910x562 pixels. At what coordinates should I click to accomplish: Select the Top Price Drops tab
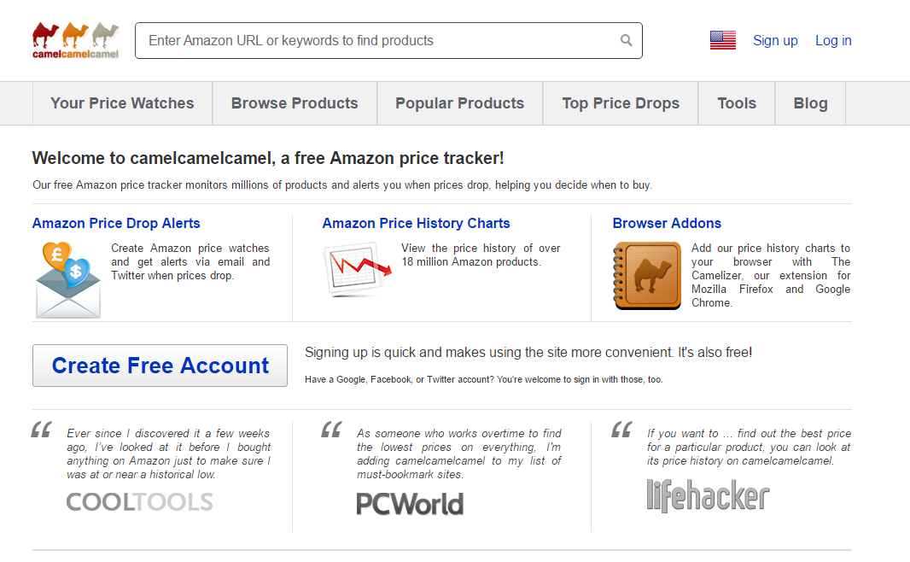(x=621, y=103)
